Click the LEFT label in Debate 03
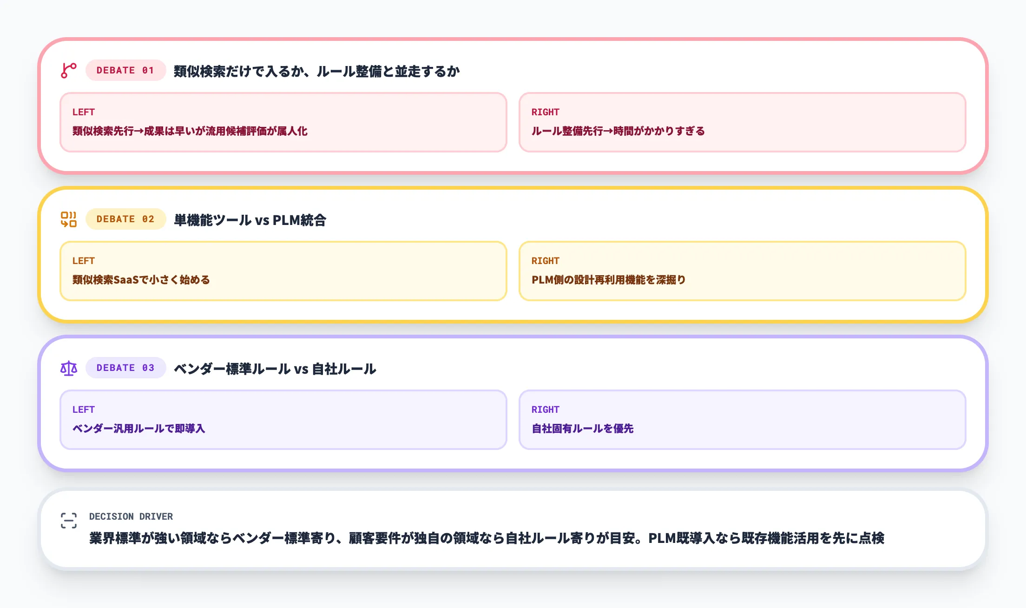1026x608 pixels. coord(83,410)
